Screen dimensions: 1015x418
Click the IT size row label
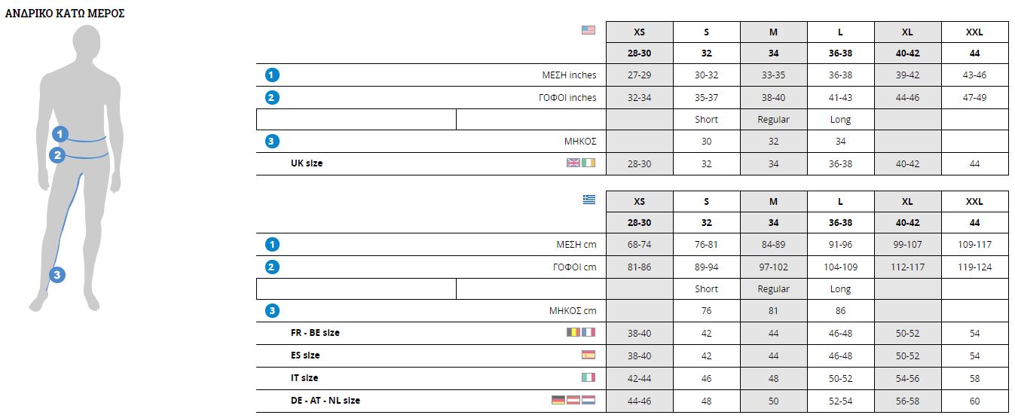[304, 378]
